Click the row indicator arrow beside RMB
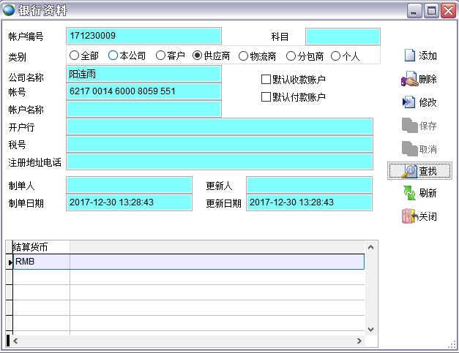This screenshot has width=459, height=353. (x=10, y=262)
